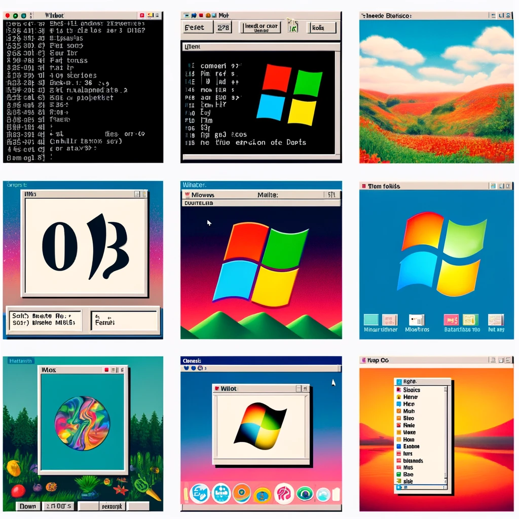Click the red square in Wox title bar
519x519 pixels.
click(106, 369)
